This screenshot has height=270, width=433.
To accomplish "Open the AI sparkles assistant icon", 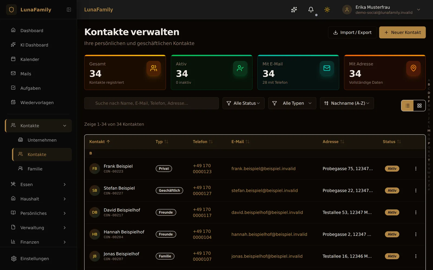I will pyautogui.click(x=294, y=10).
